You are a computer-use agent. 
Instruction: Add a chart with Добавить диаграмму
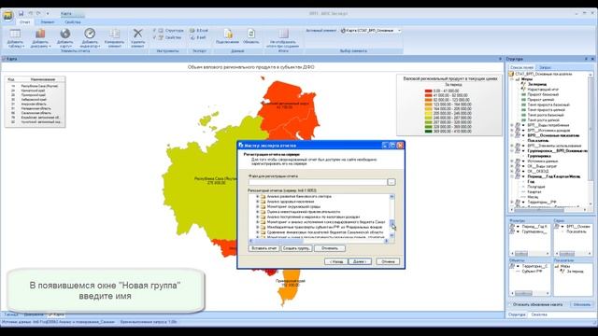coord(40,38)
